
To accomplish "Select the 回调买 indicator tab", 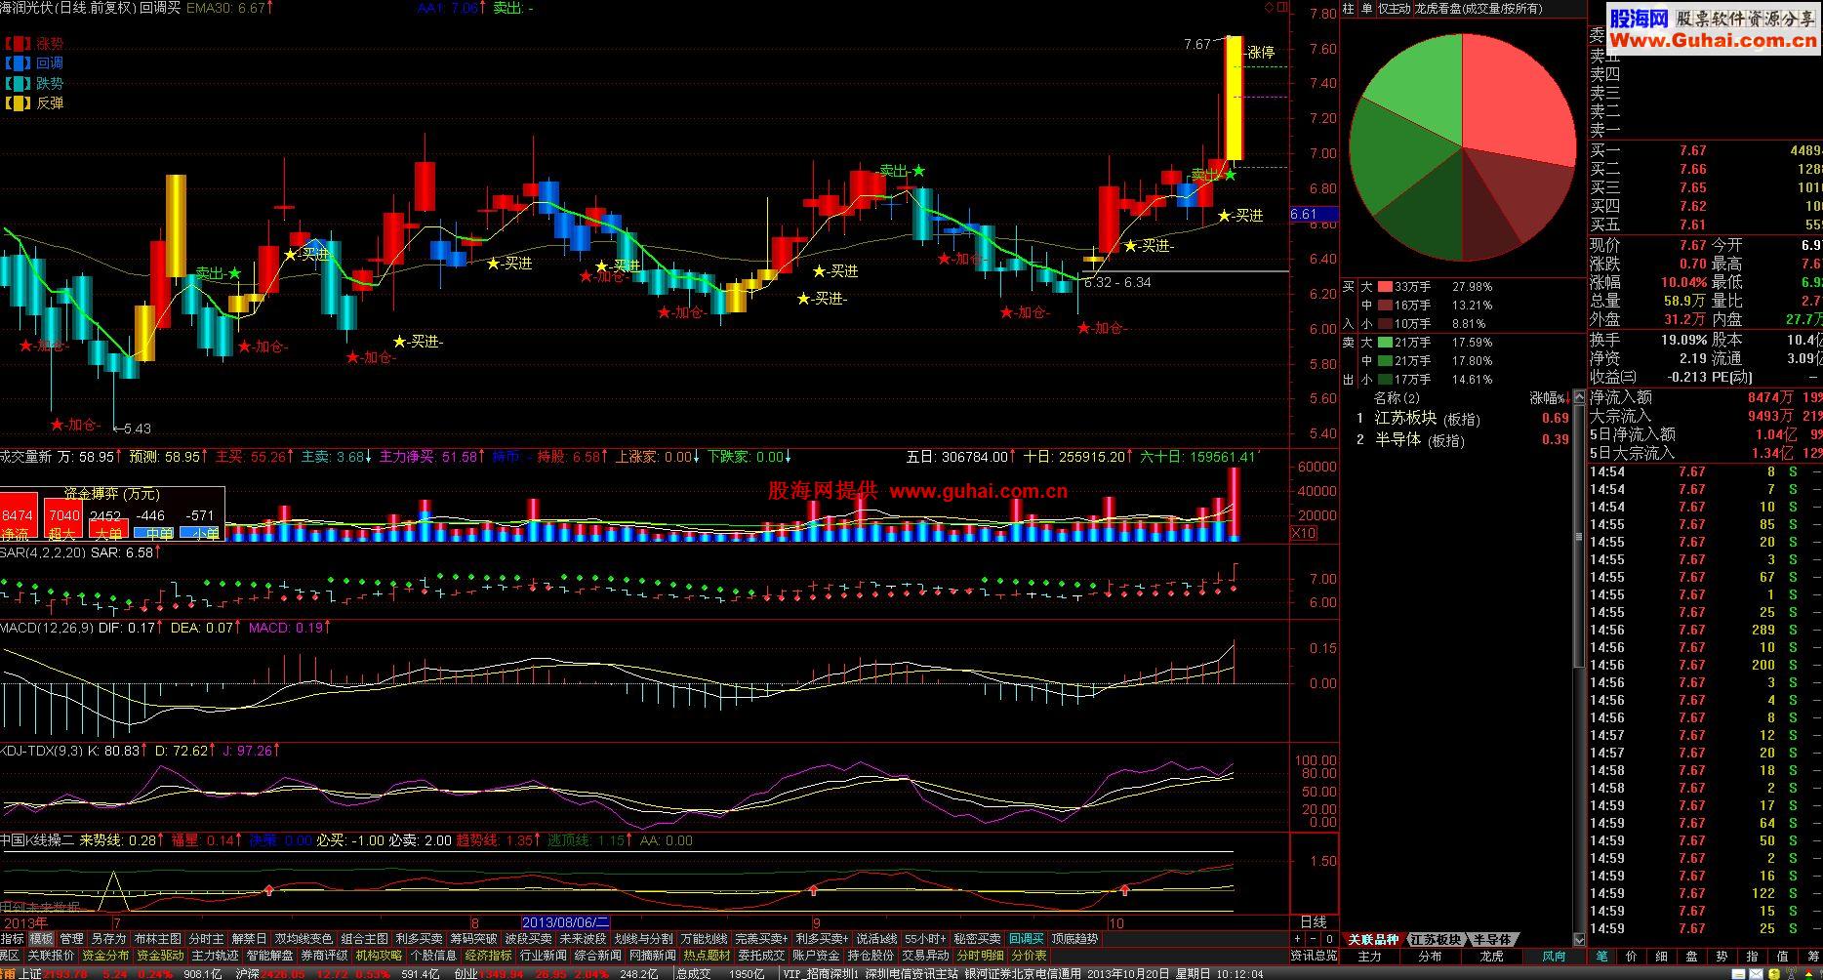I will click(x=1027, y=939).
